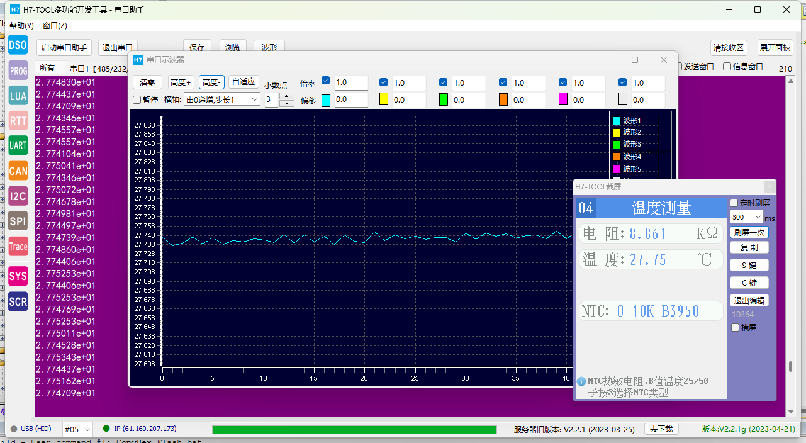Toggle the 暂停 pause checkbox

pyautogui.click(x=137, y=99)
